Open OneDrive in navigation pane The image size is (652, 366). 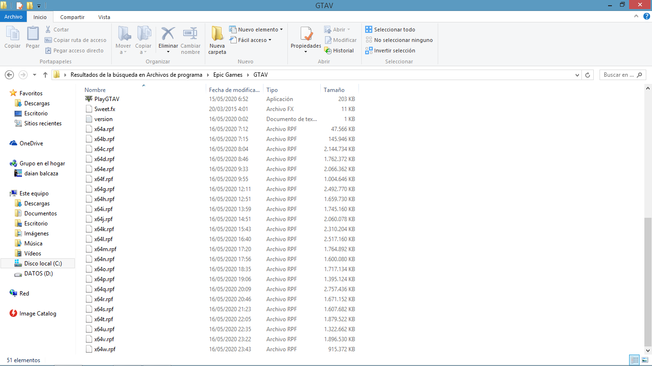click(x=31, y=143)
